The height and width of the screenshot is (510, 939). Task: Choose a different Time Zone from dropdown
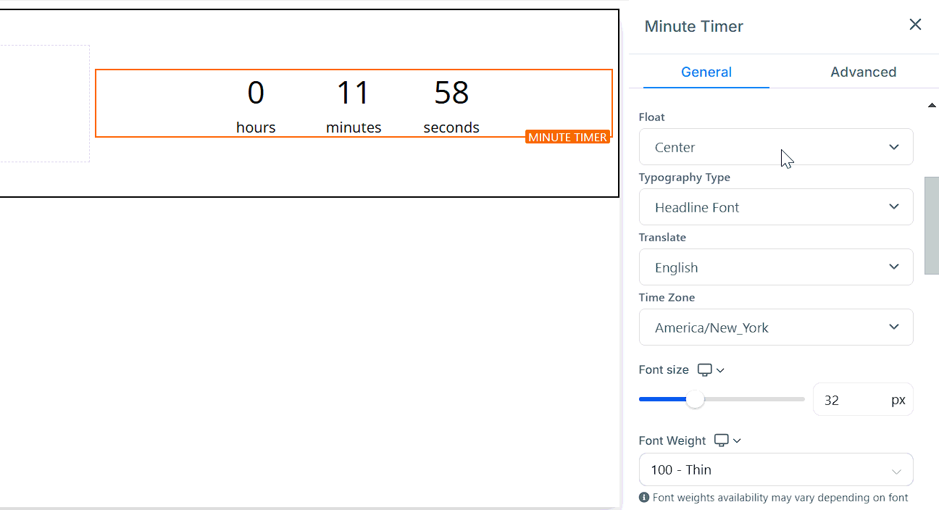pos(775,327)
